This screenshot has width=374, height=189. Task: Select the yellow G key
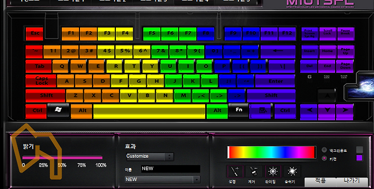[138, 81]
